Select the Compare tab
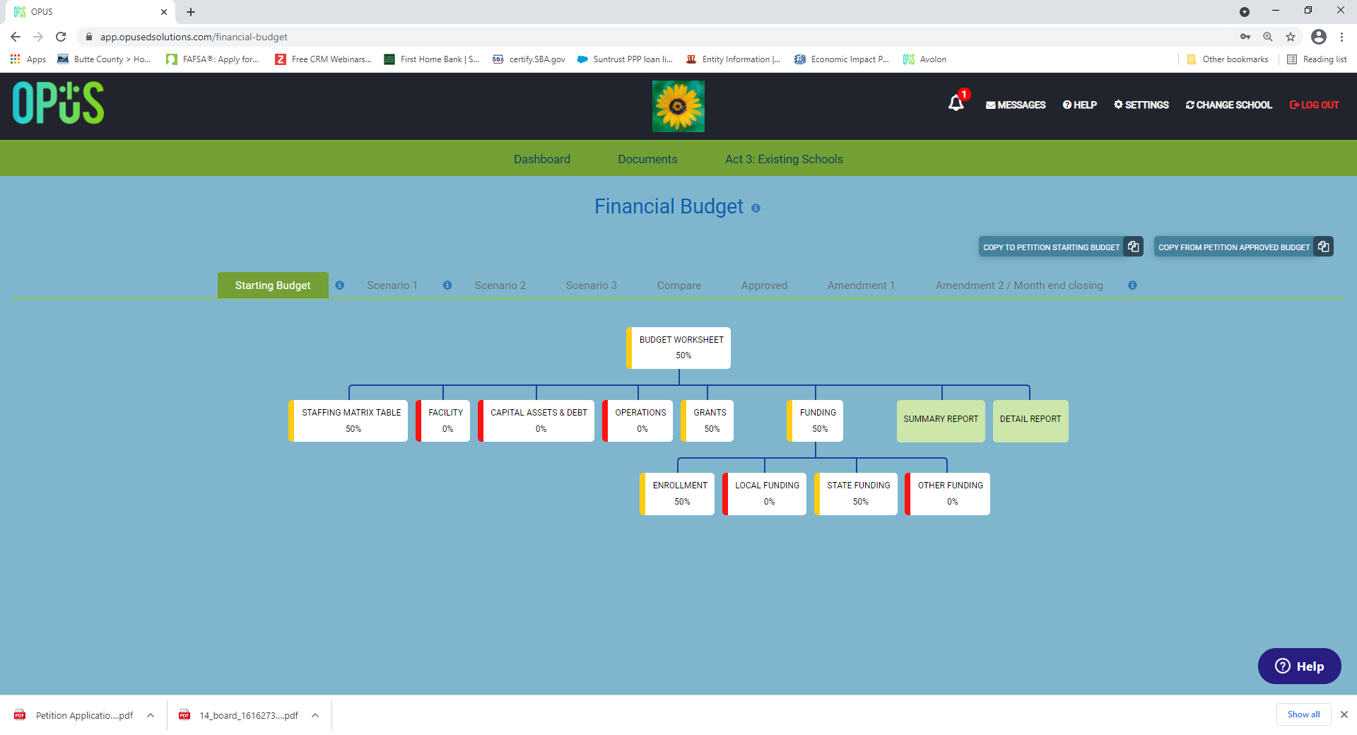1357x735 pixels. [x=679, y=286]
